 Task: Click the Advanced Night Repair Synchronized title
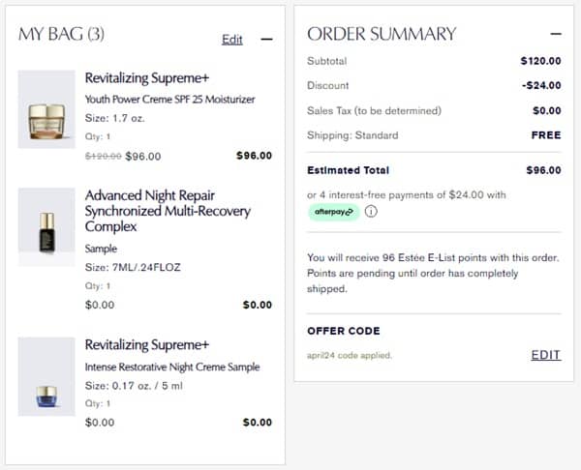pos(168,211)
